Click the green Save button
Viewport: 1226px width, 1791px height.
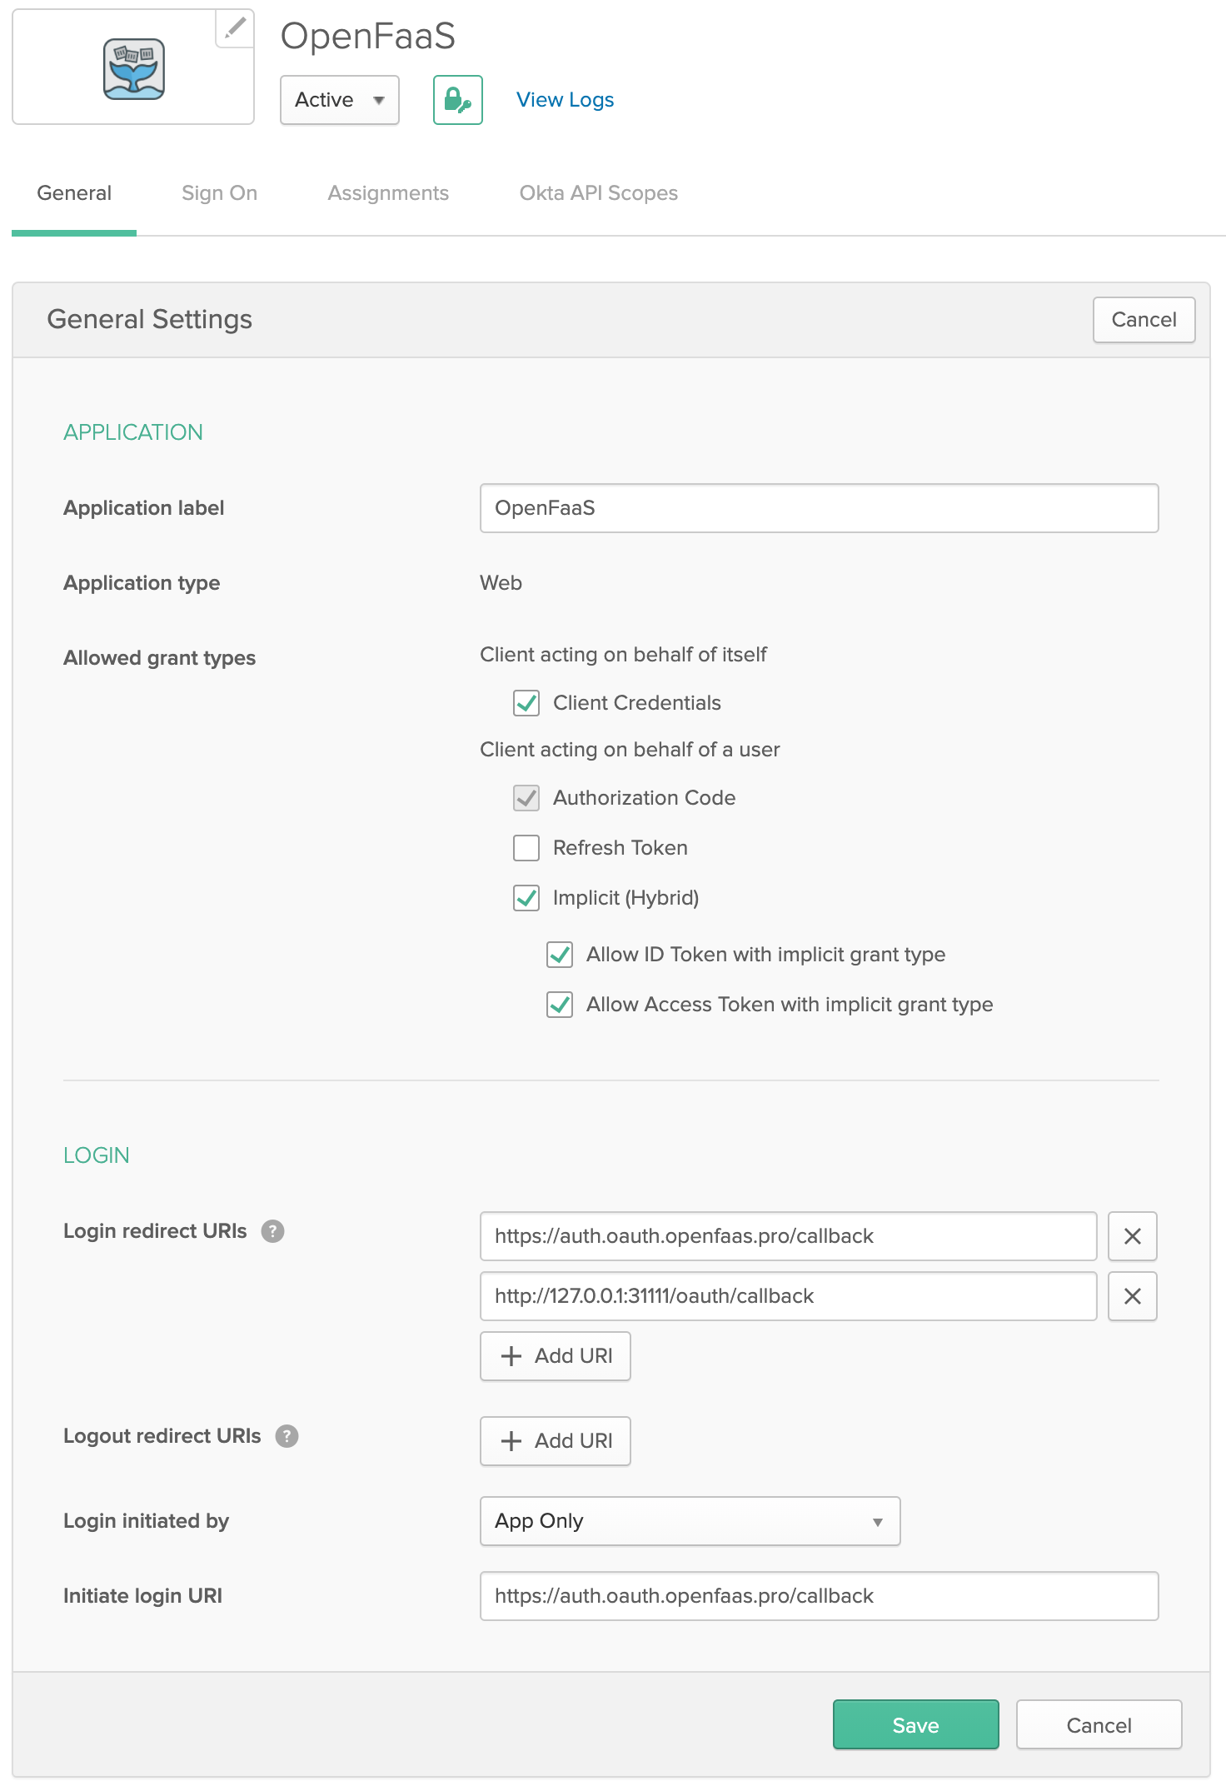916,1724
